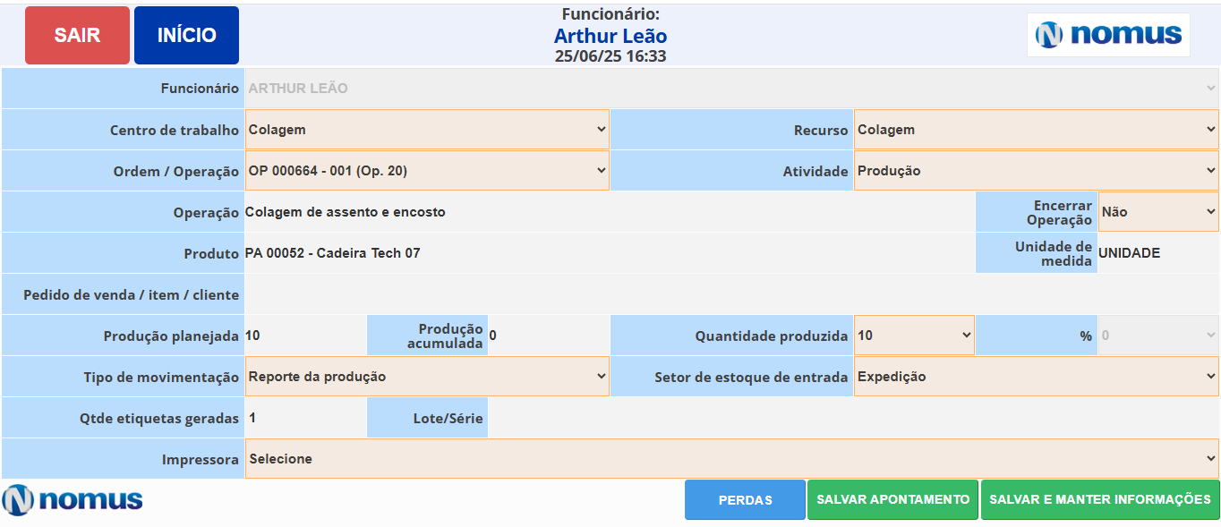Choose a printer in Impressora dropdown
Screen dimensions: 1221x527
pos(732,459)
